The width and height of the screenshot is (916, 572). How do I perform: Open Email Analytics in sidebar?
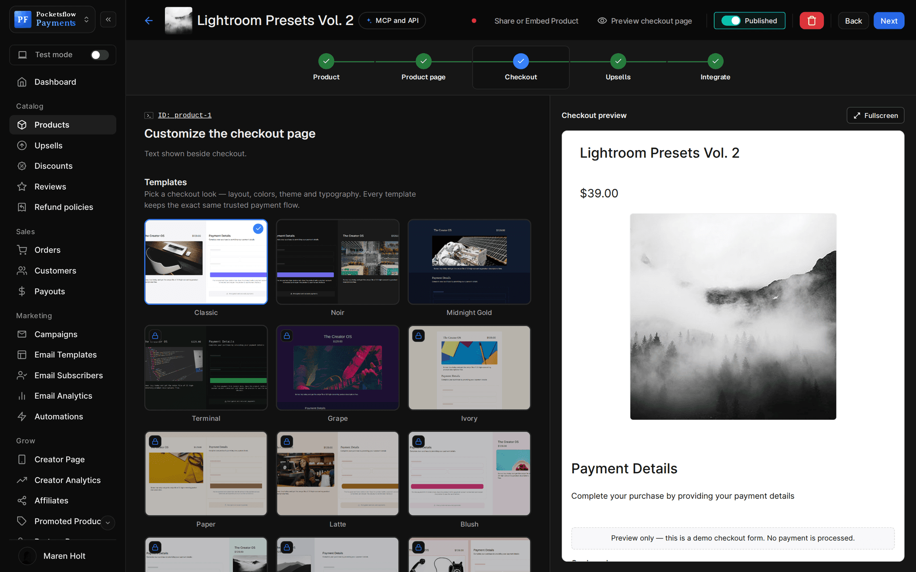(x=63, y=395)
